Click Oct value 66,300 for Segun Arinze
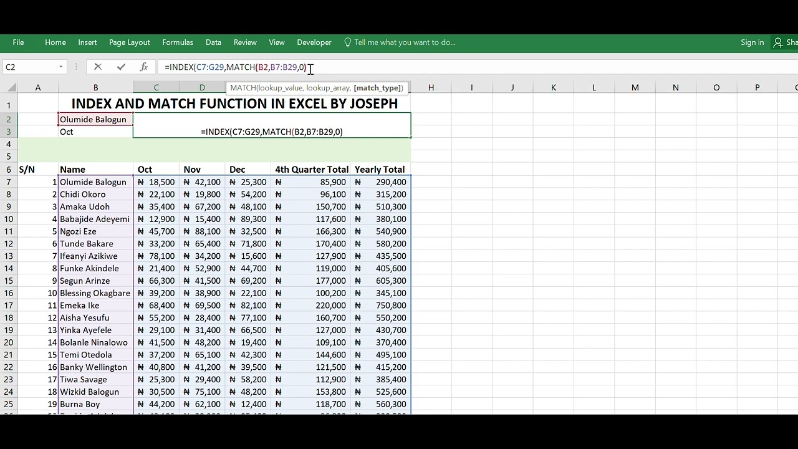This screenshot has width=798, height=449. click(x=156, y=281)
